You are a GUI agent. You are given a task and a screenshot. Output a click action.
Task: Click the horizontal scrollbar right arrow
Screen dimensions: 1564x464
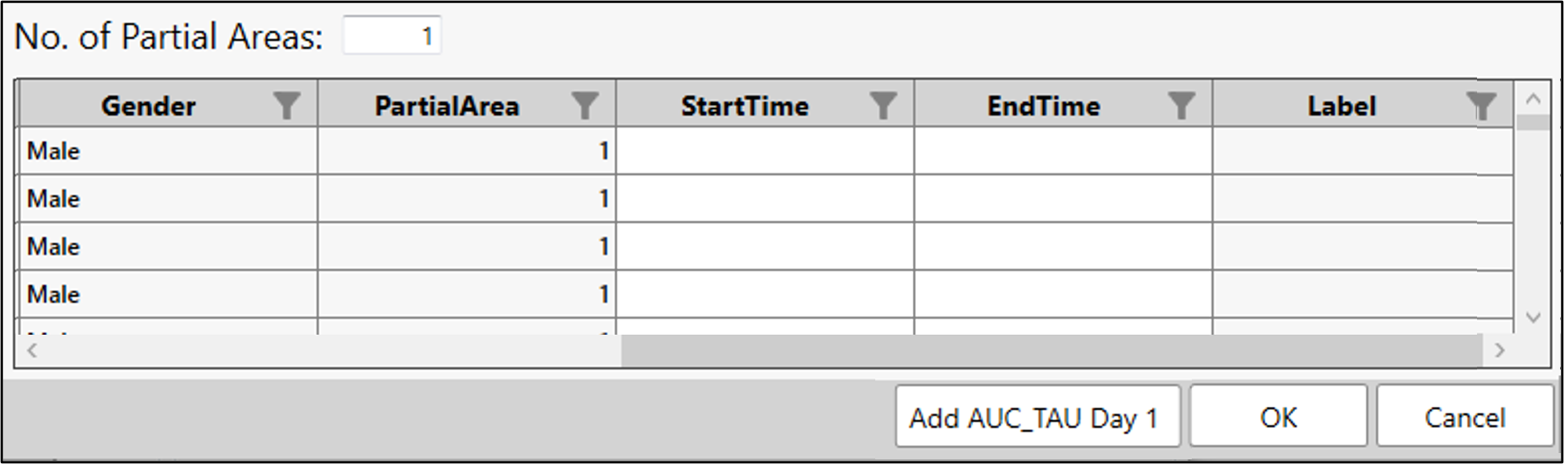[x=1499, y=350]
